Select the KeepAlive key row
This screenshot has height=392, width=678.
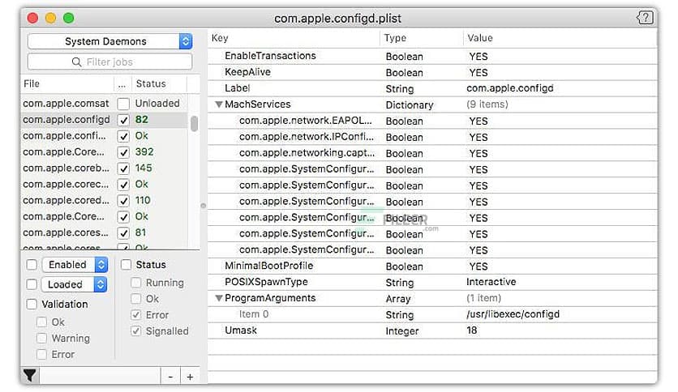coord(432,72)
